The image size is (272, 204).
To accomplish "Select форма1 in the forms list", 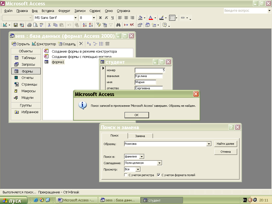I will pyautogui.click(x=58, y=62).
